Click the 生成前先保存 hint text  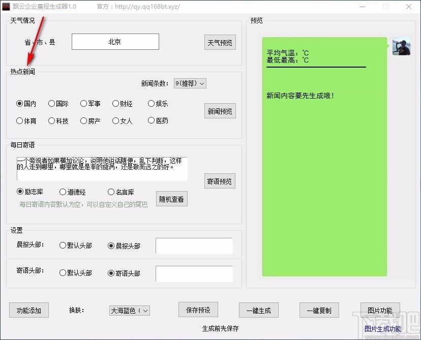click(x=220, y=328)
